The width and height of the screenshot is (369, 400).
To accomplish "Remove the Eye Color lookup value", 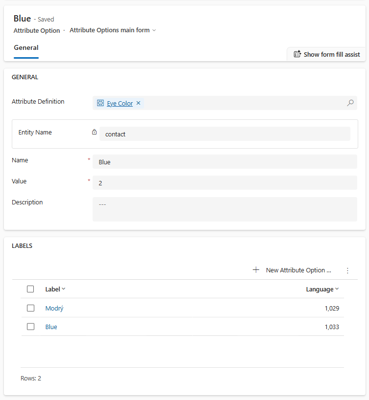I will [x=138, y=103].
